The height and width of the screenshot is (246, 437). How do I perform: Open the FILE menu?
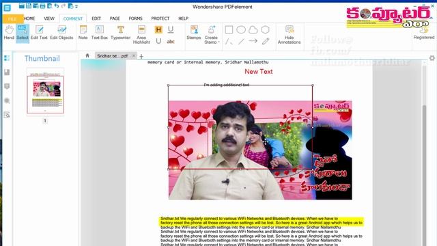pos(12,18)
